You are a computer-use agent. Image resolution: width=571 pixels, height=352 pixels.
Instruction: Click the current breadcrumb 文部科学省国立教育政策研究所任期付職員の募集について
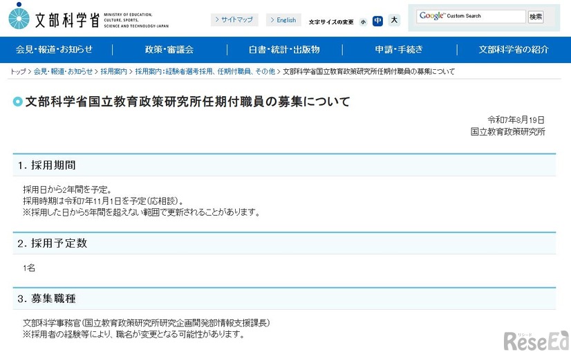click(x=369, y=71)
